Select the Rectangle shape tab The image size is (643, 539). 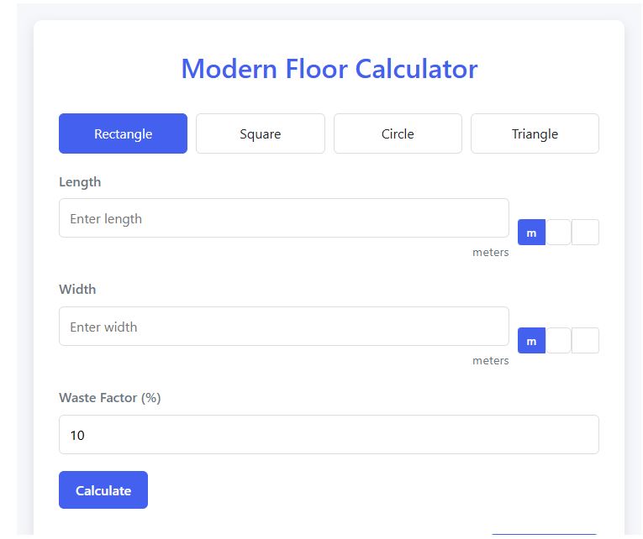[123, 133]
